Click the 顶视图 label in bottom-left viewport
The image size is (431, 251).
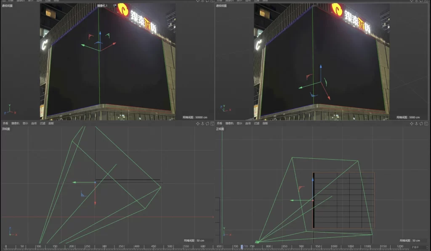[x=6, y=129]
